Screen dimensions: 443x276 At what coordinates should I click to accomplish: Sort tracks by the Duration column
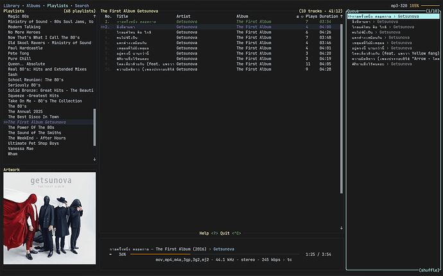[329, 16]
